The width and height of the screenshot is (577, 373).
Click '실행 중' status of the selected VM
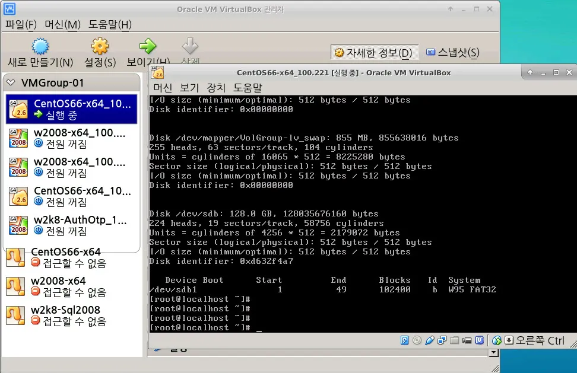(61, 115)
